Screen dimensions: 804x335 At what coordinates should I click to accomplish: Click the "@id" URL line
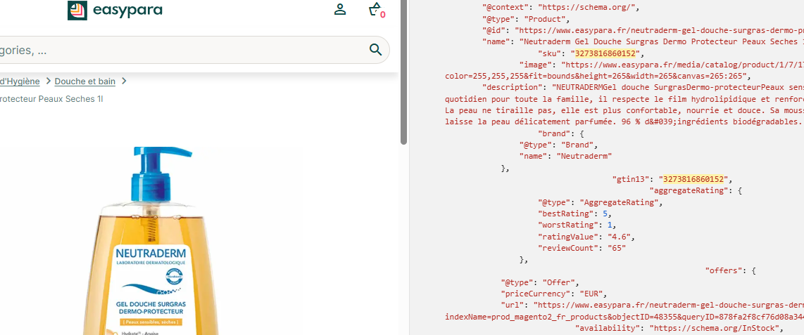pos(643,31)
